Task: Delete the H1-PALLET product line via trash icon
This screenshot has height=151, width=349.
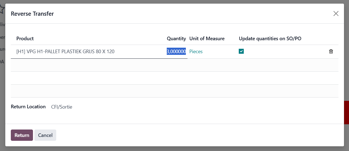Action: coord(331,52)
